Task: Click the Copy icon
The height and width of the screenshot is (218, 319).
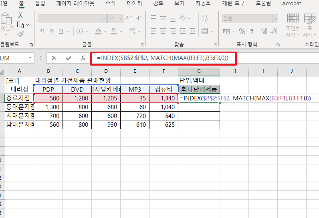Action: tap(20, 25)
